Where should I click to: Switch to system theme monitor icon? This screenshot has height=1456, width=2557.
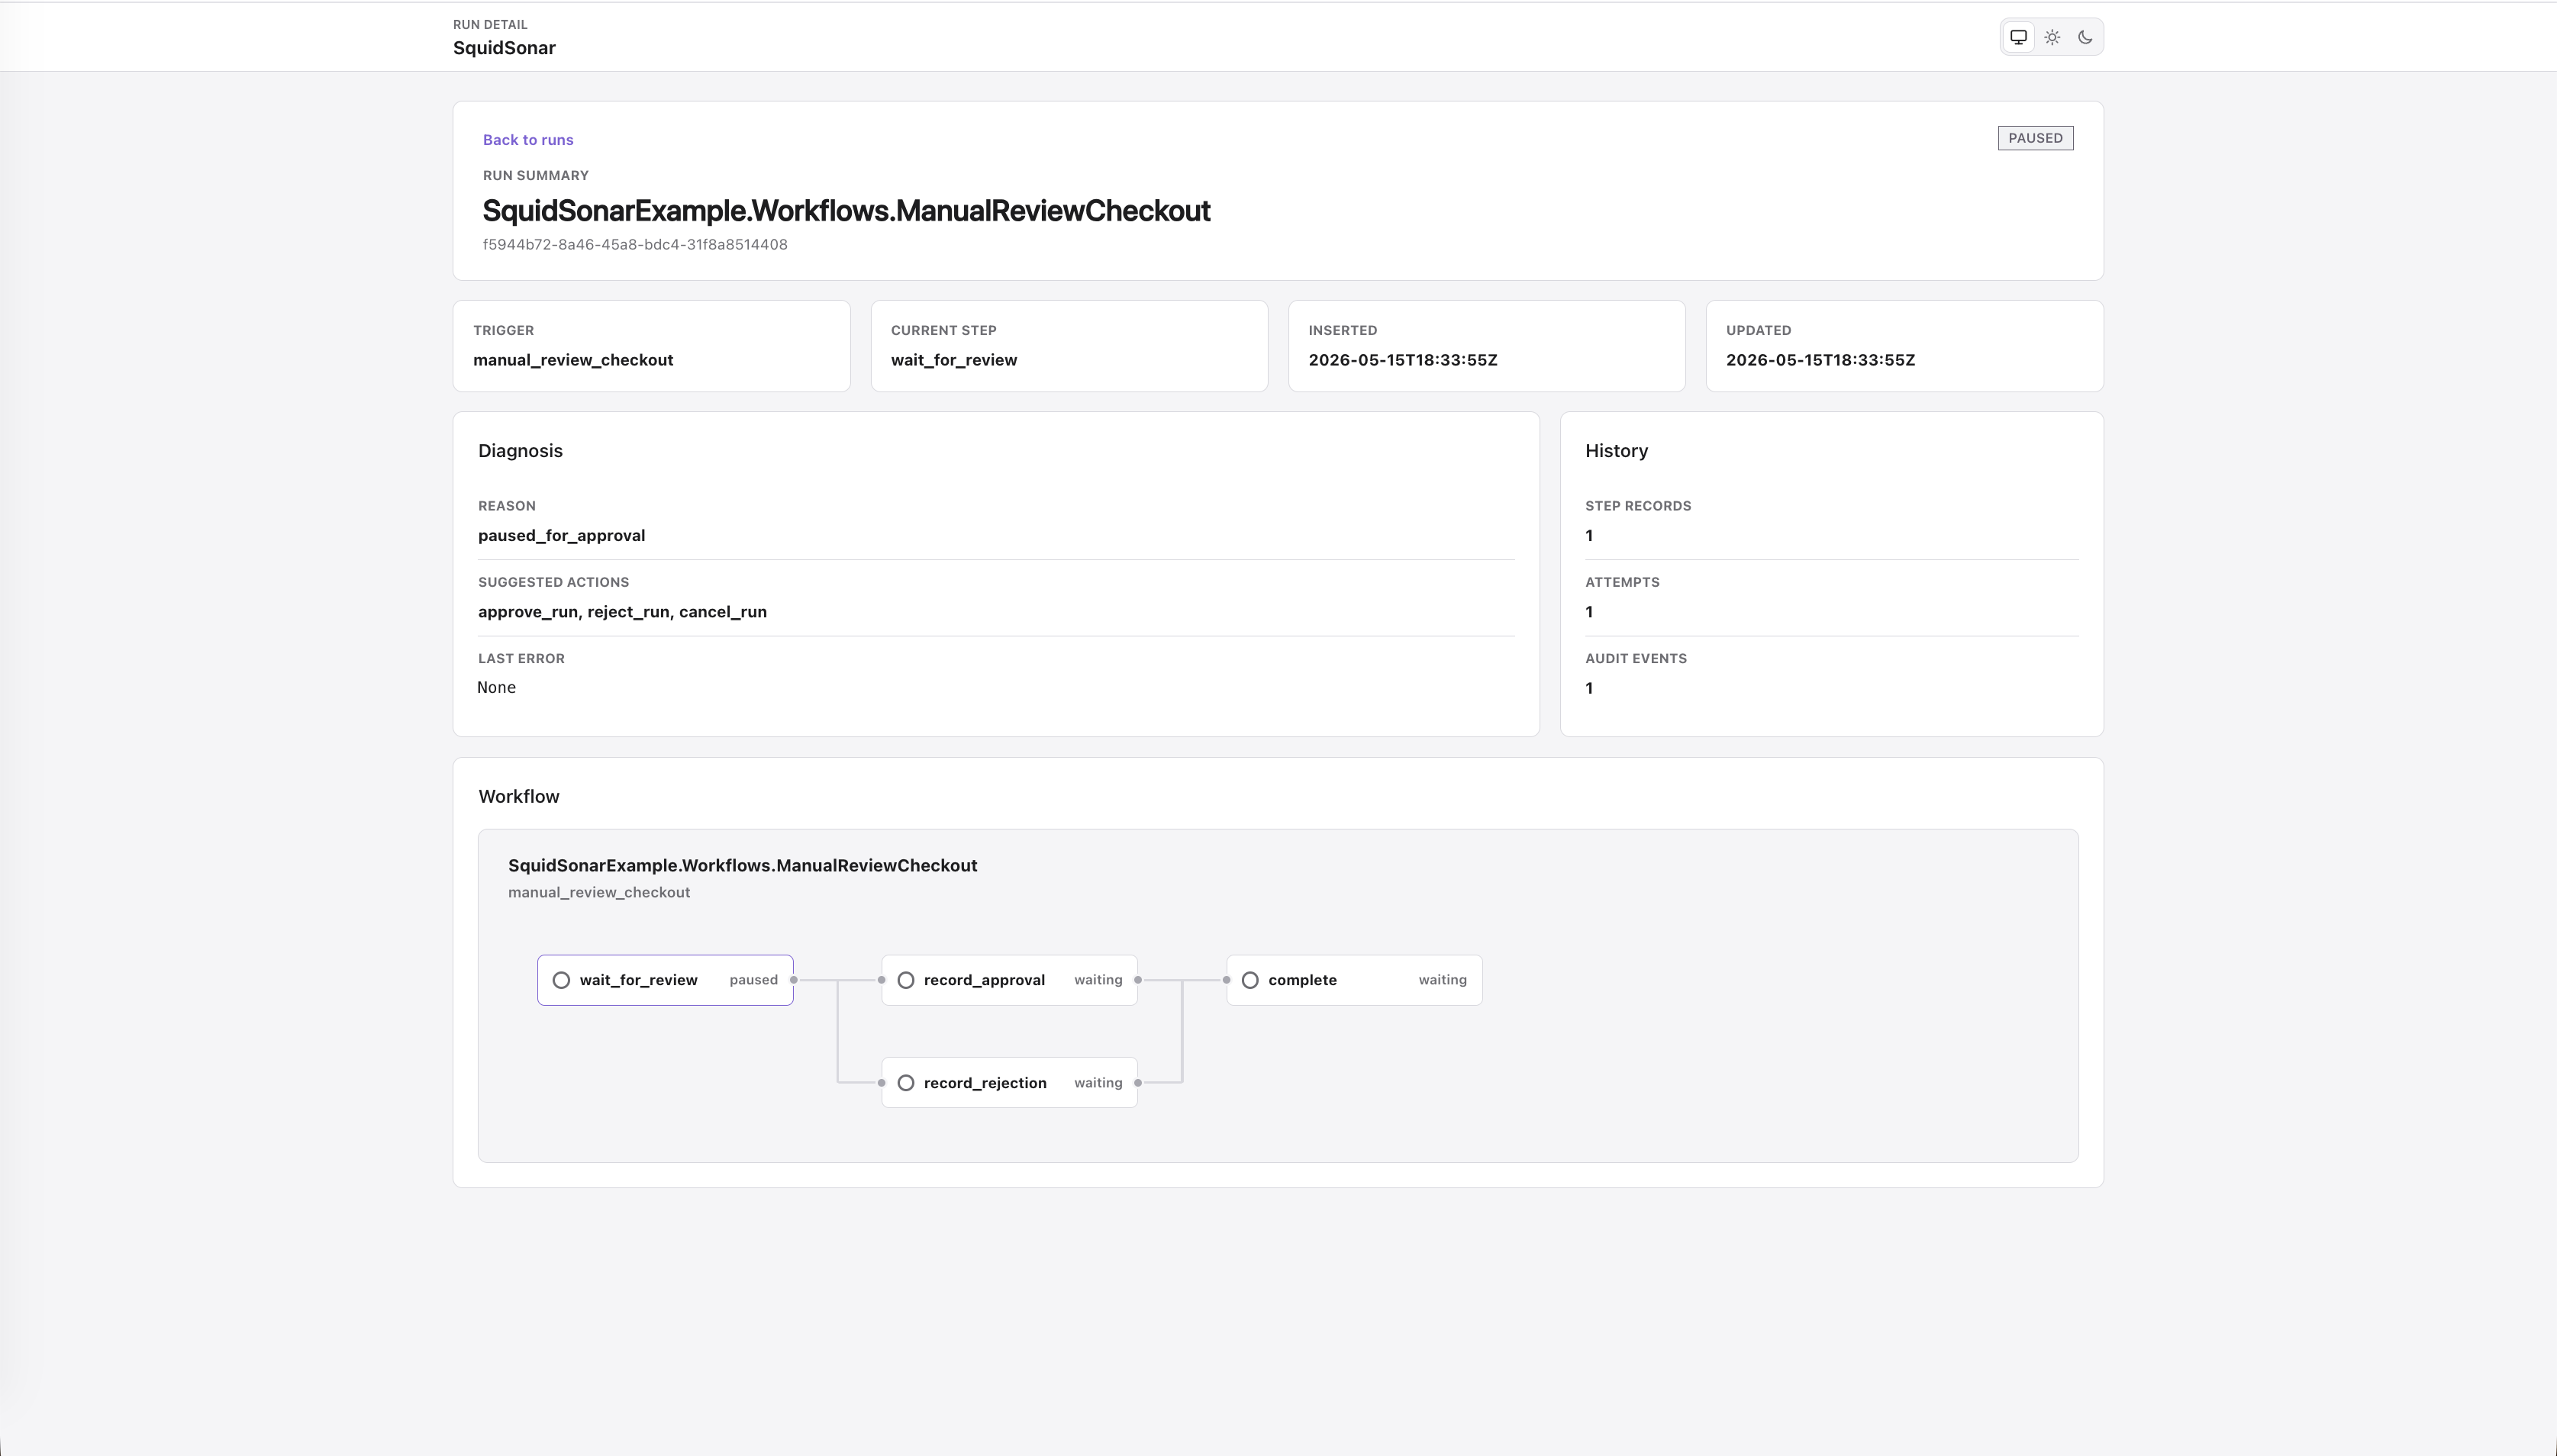(x=2018, y=37)
